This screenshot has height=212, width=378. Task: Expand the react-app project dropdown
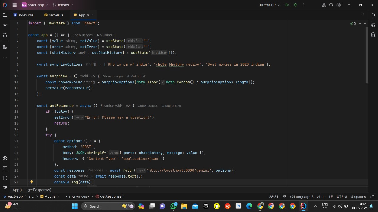35,5
